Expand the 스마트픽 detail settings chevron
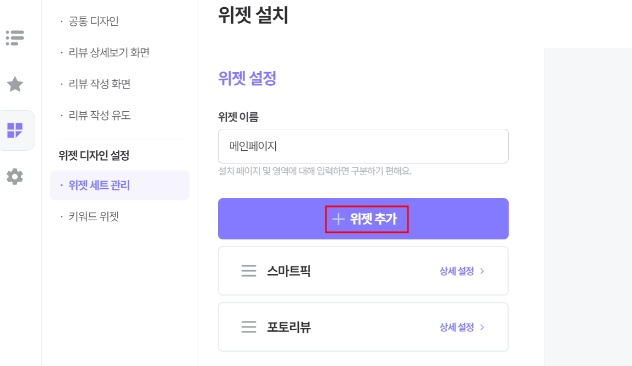The image size is (632, 366). [x=482, y=271]
